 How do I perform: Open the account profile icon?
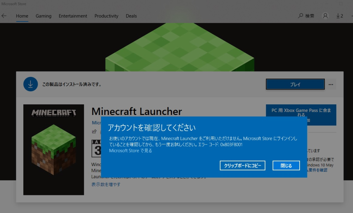[x=325, y=16]
